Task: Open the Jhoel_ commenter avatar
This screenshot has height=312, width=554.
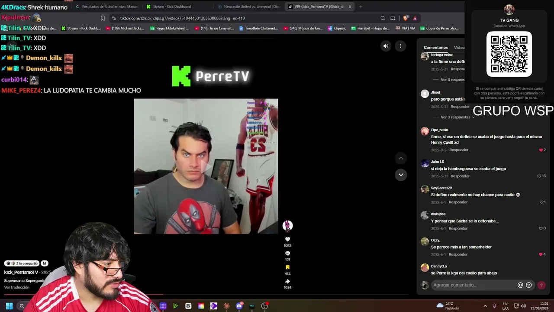Action: (x=425, y=94)
